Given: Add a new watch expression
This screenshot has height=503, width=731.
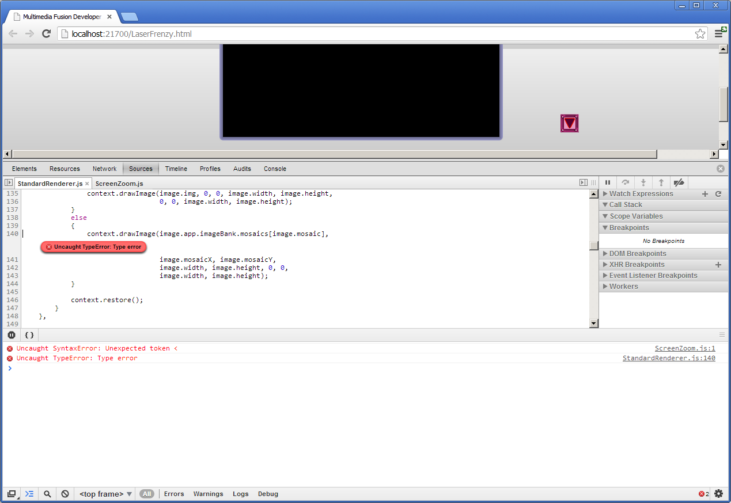Looking at the screenshot, I should click(705, 194).
